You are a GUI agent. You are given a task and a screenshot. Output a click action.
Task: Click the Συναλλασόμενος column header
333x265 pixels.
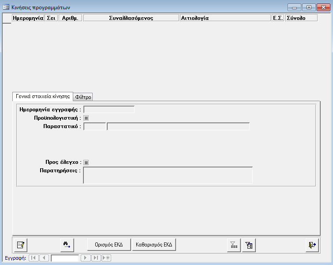pos(131,18)
